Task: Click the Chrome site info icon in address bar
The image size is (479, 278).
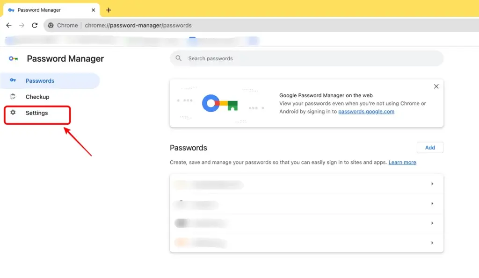Action: 51,25
